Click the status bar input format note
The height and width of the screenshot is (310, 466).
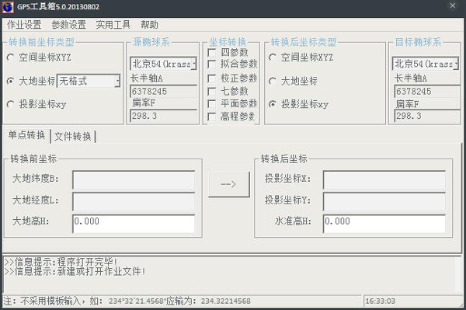coord(127,301)
